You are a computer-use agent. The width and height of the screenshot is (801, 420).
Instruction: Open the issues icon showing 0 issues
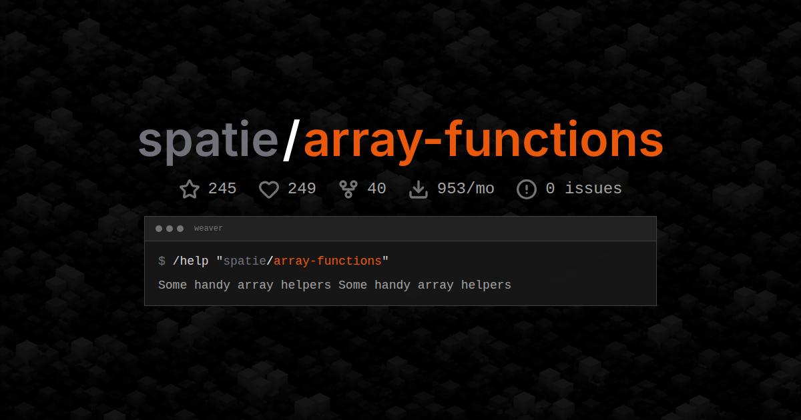526,189
